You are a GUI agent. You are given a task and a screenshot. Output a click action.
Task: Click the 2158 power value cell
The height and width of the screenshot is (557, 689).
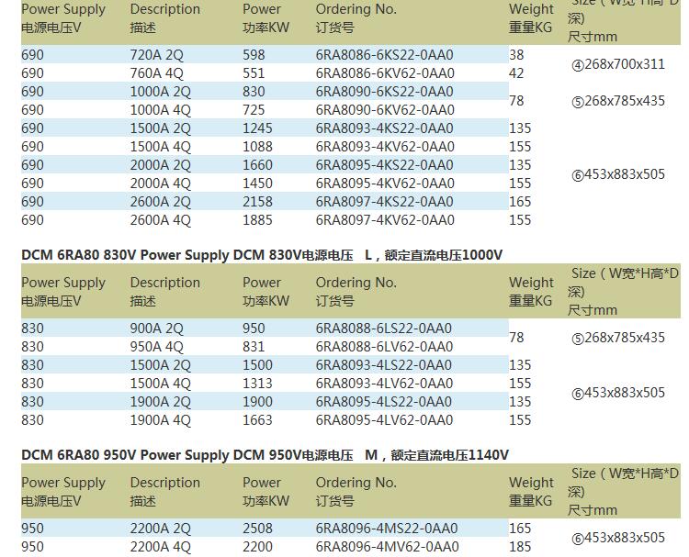[258, 202]
